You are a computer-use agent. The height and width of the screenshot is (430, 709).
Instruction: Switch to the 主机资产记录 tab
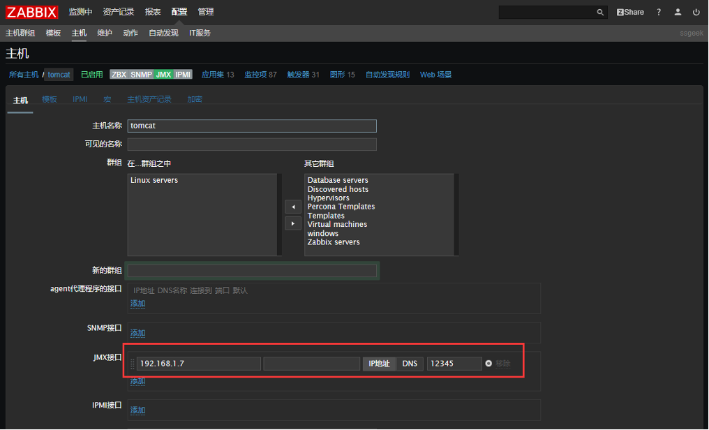tap(149, 100)
